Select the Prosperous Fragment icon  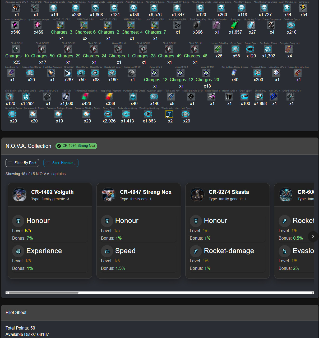tap(109, 97)
